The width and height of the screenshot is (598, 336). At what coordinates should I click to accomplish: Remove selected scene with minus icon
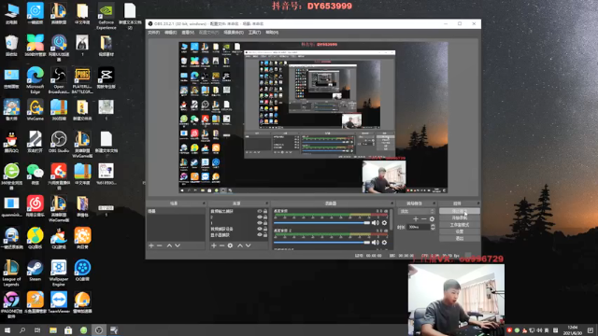160,245
